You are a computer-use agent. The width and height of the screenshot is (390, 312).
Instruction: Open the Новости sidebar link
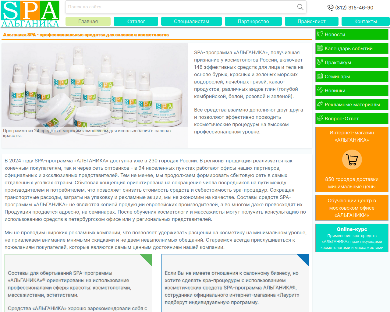pos(352,34)
